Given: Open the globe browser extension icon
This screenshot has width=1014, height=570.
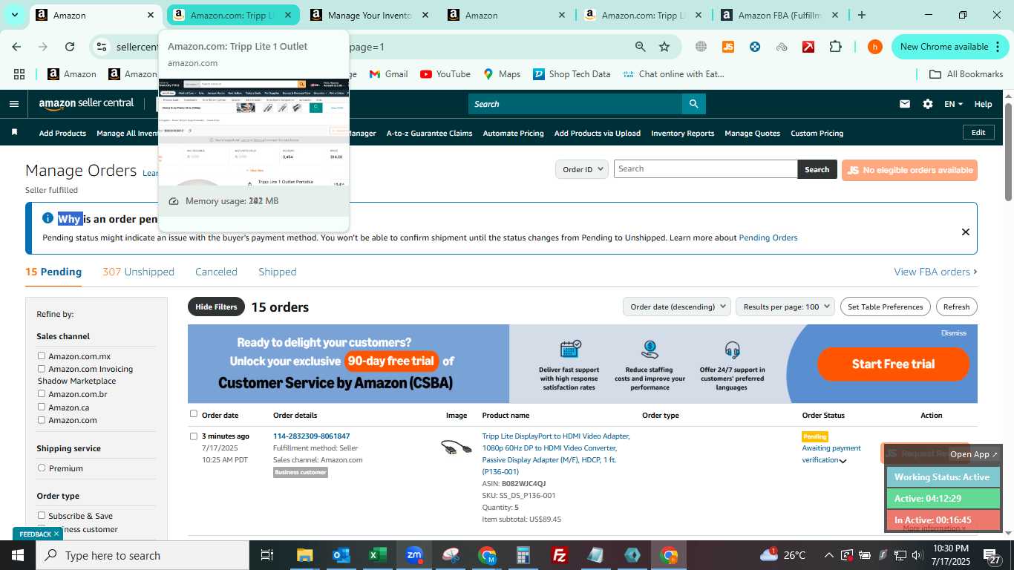Looking at the screenshot, I should pyautogui.click(x=701, y=47).
